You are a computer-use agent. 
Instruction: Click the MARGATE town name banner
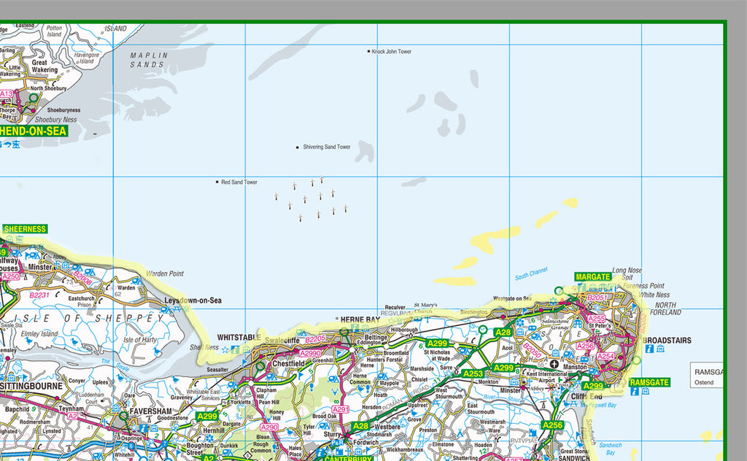click(x=593, y=277)
